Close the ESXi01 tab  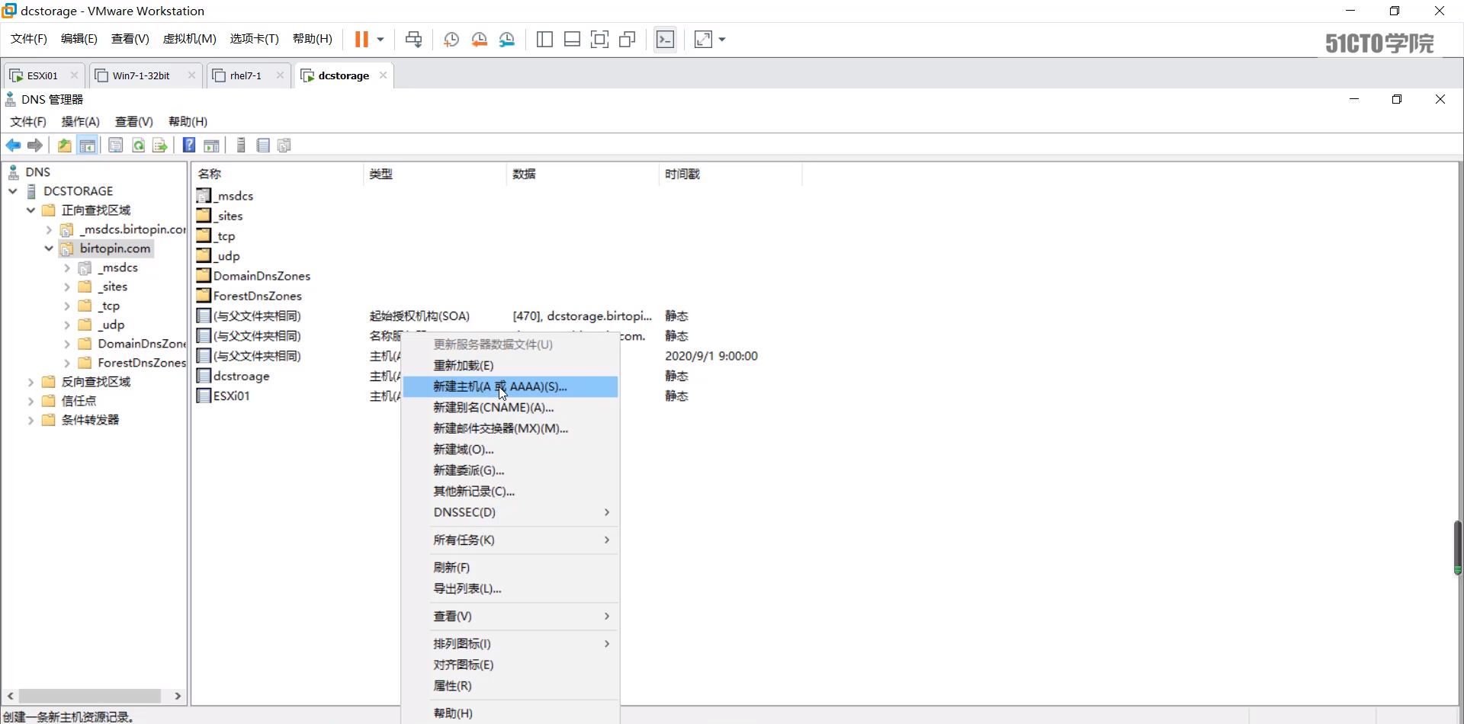click(x=74, y=75)
